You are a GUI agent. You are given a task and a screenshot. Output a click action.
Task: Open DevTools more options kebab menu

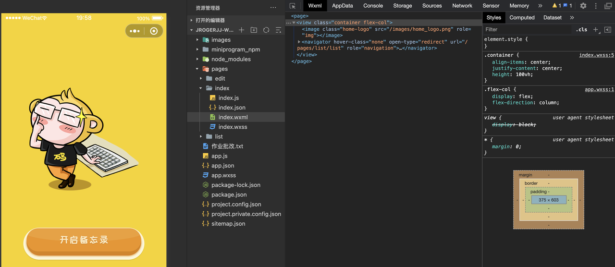[596, 6]
